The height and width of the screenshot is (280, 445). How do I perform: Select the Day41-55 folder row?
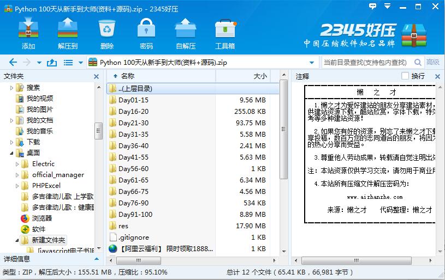(193, 157)
